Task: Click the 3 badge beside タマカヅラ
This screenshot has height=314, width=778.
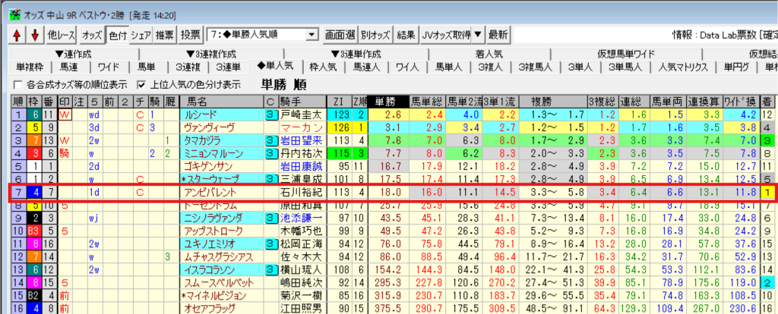Action: click(x=270, y=140)
